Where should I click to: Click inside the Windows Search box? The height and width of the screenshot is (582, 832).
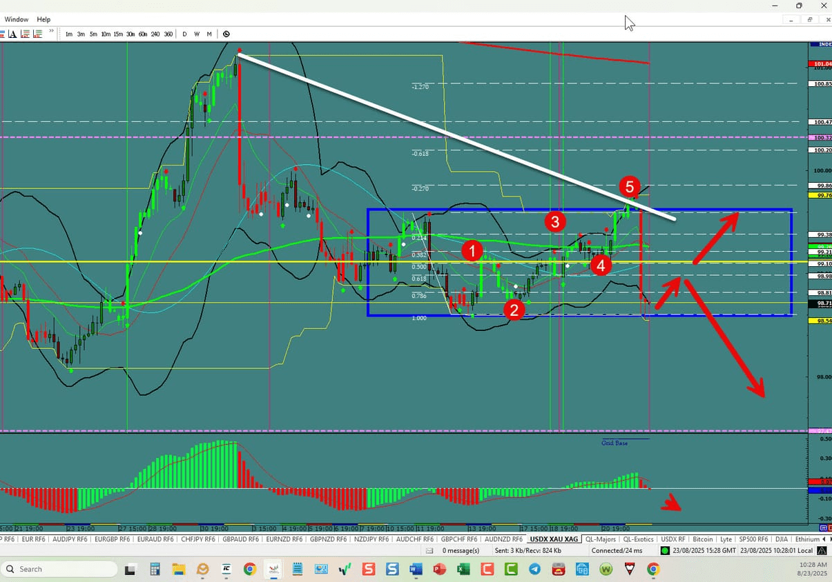click(59, 569)
